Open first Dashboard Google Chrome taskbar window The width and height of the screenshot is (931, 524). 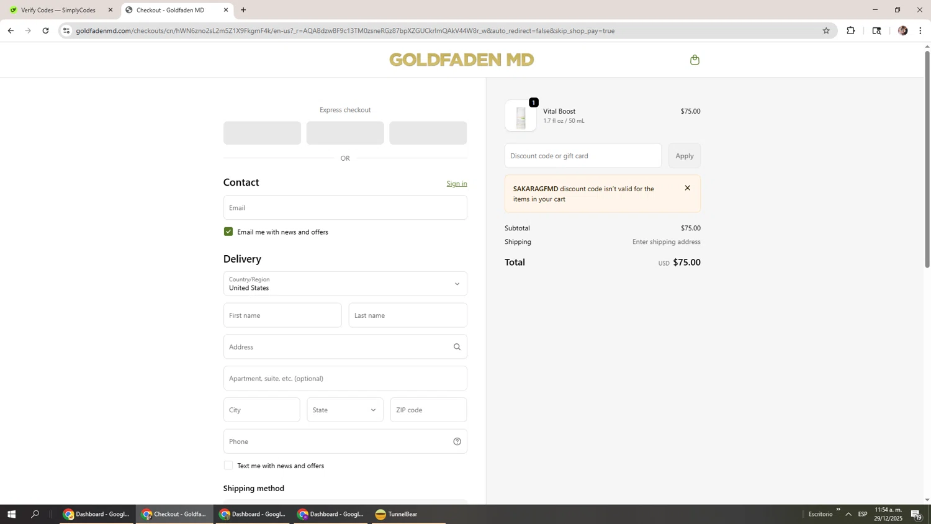tap(97, 514)
